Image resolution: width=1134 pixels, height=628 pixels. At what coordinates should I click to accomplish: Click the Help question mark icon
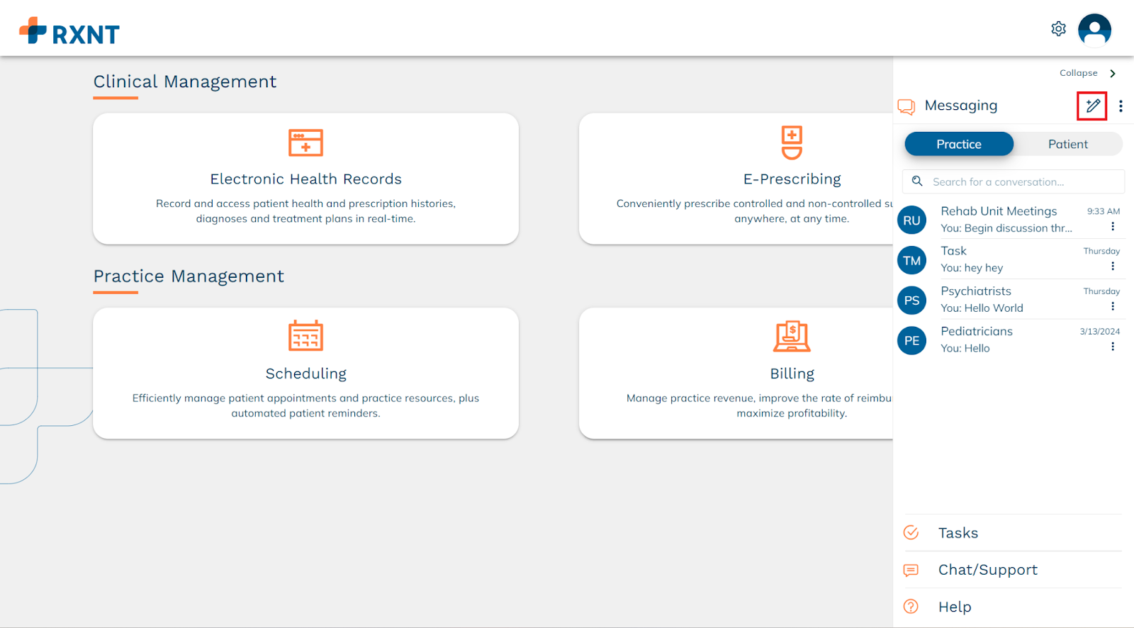[911, 607]
